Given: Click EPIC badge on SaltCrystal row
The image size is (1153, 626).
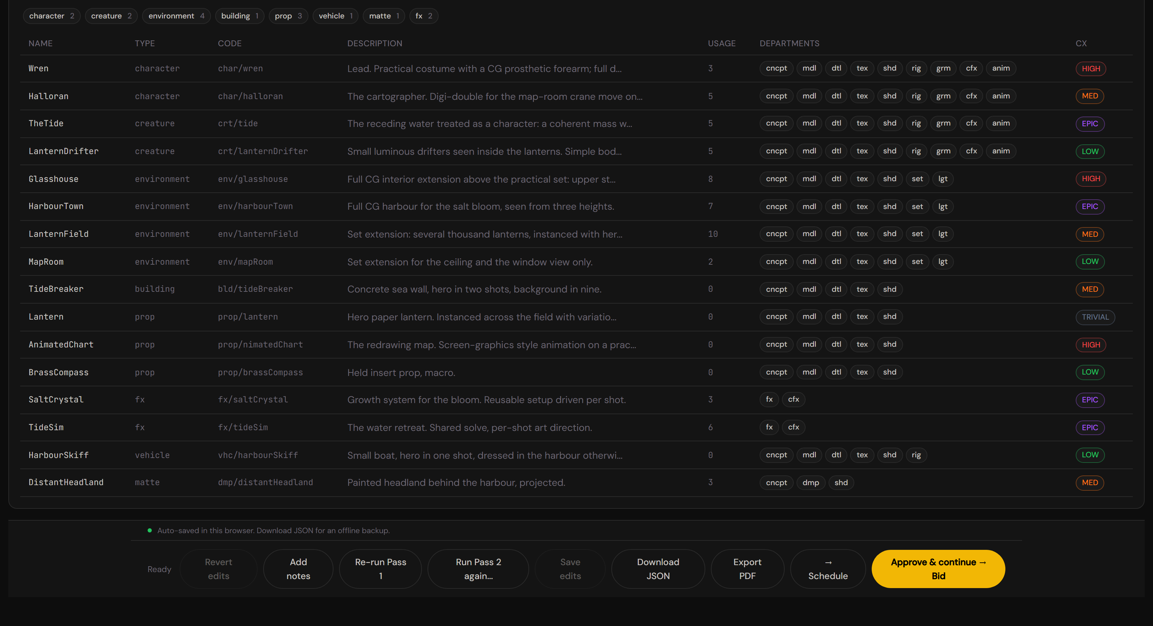Looking at the screenshot, I should pyautogui.click(x=1090, y=400).
